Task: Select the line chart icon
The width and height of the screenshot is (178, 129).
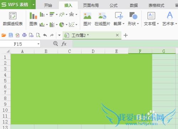Action: tap(62, 15)
